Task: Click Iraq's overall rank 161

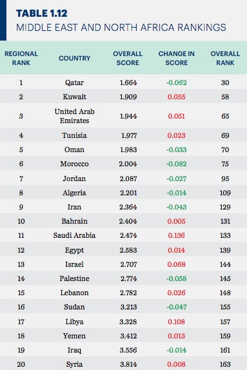Action: coord(225,350)
